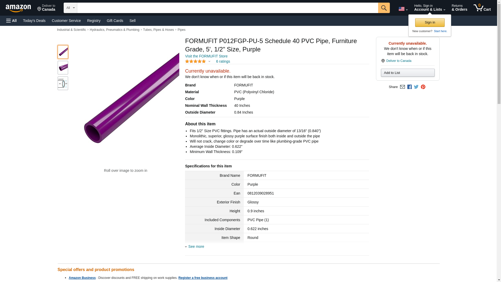Open the search category All dropdown
501x282 pixels.
coord(70,8)
